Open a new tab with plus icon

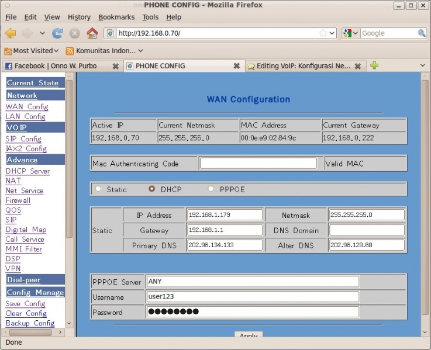click(x=374, y=65)
